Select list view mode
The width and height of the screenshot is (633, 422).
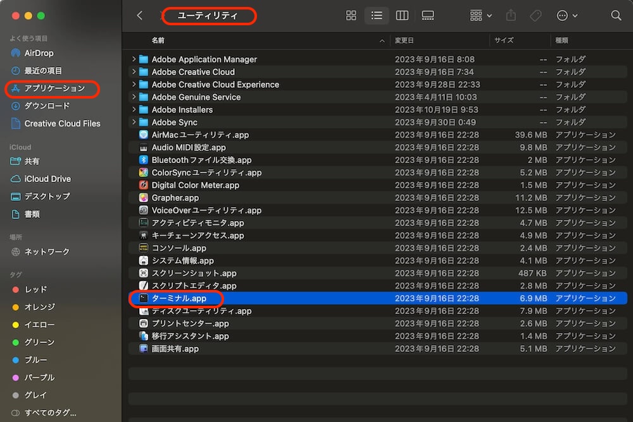point(377,16)
